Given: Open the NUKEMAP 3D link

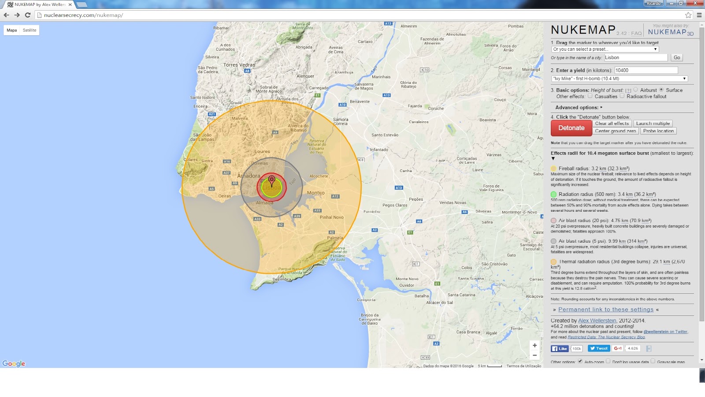Looking at the screenshot, I should click(671, 32).
